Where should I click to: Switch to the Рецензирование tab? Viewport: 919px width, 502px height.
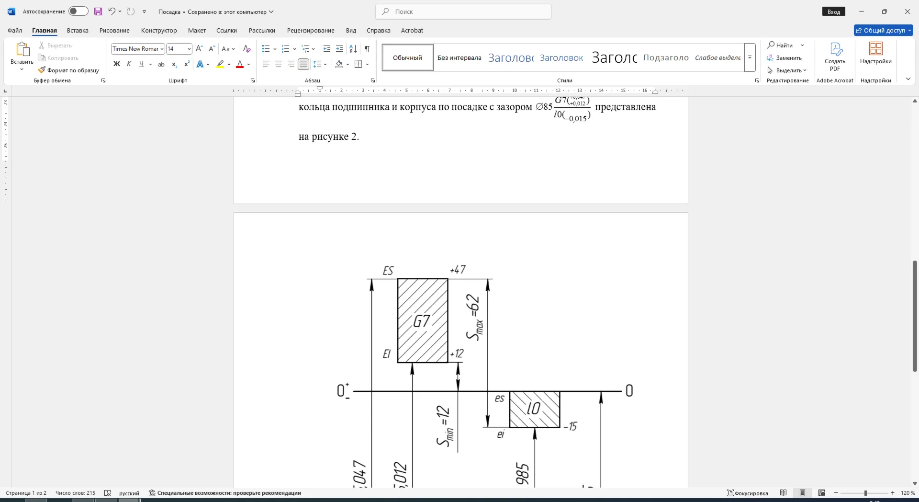311,30
